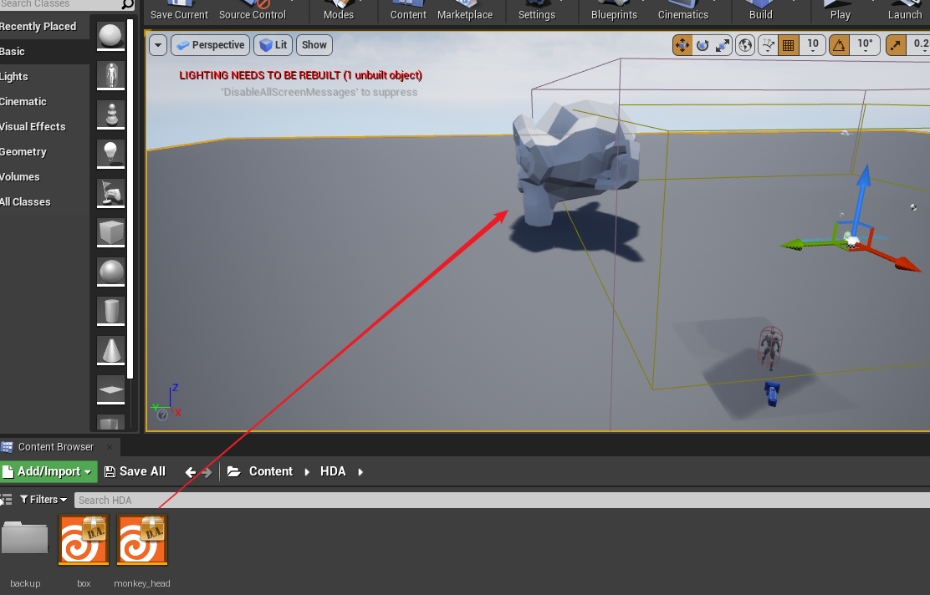Open Content toolbar button

coord(408,11)
